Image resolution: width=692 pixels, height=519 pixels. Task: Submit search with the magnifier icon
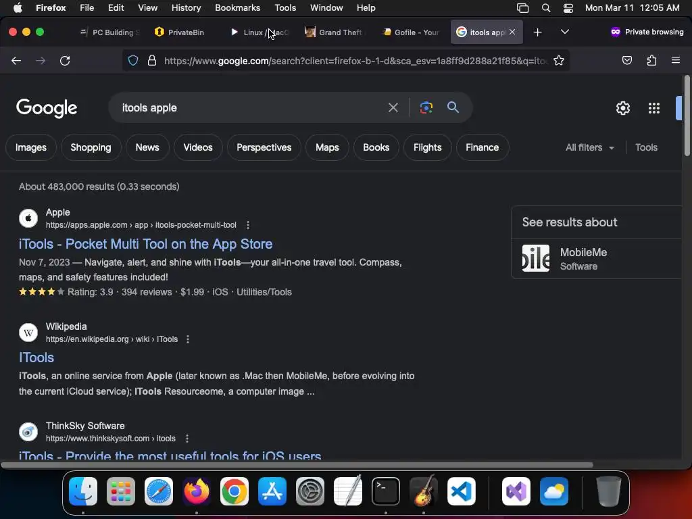click(453, 107)
